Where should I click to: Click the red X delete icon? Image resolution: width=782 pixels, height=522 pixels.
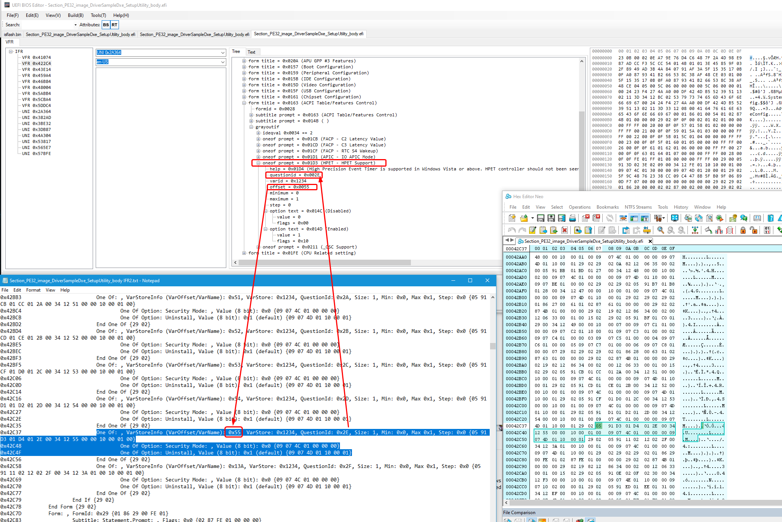pyautogui.click(x=564, y=230)
